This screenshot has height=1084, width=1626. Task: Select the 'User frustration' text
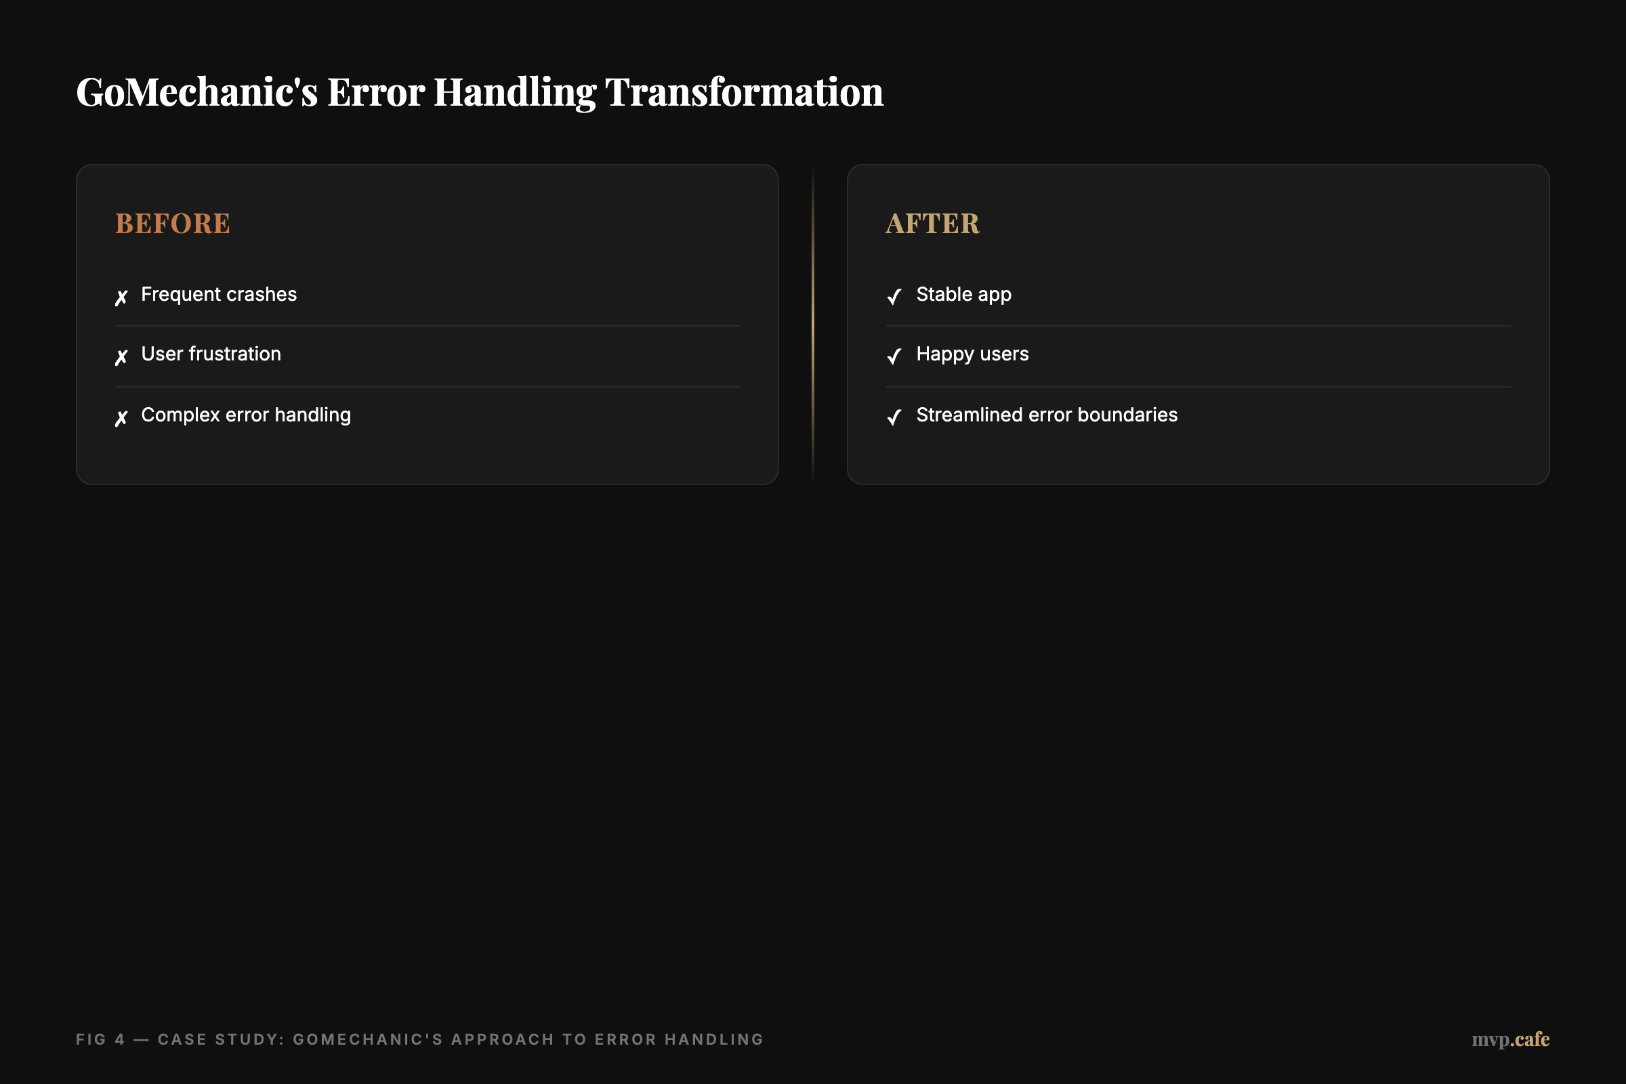tap(211, 354)
